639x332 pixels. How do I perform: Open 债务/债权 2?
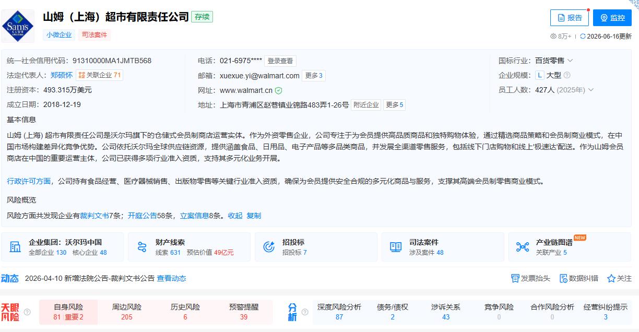click(x=393, y=312)
